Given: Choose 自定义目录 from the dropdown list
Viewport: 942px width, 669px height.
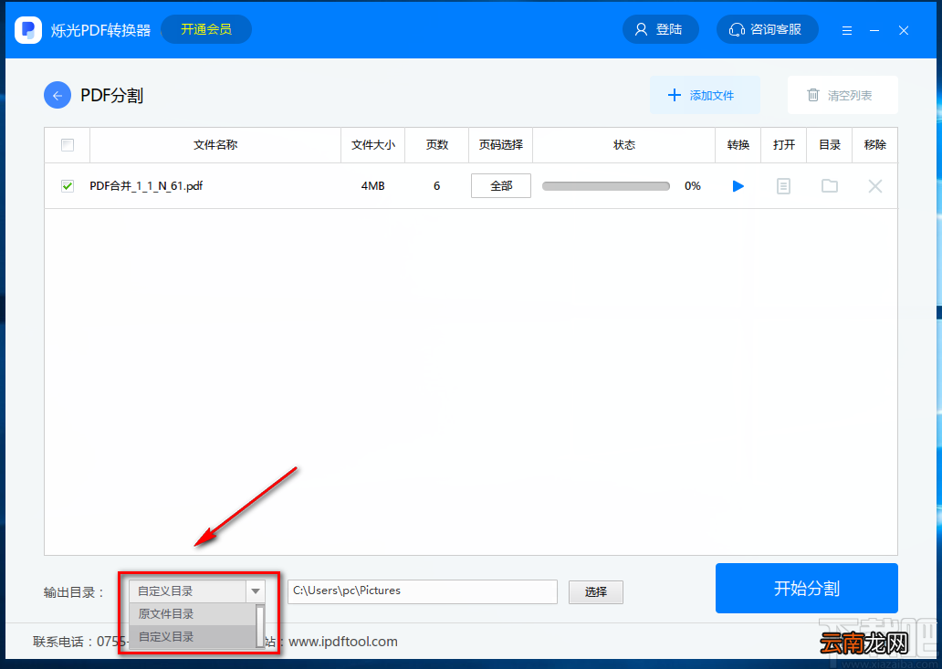Looking at the screenshot, I should click(193, 636).
